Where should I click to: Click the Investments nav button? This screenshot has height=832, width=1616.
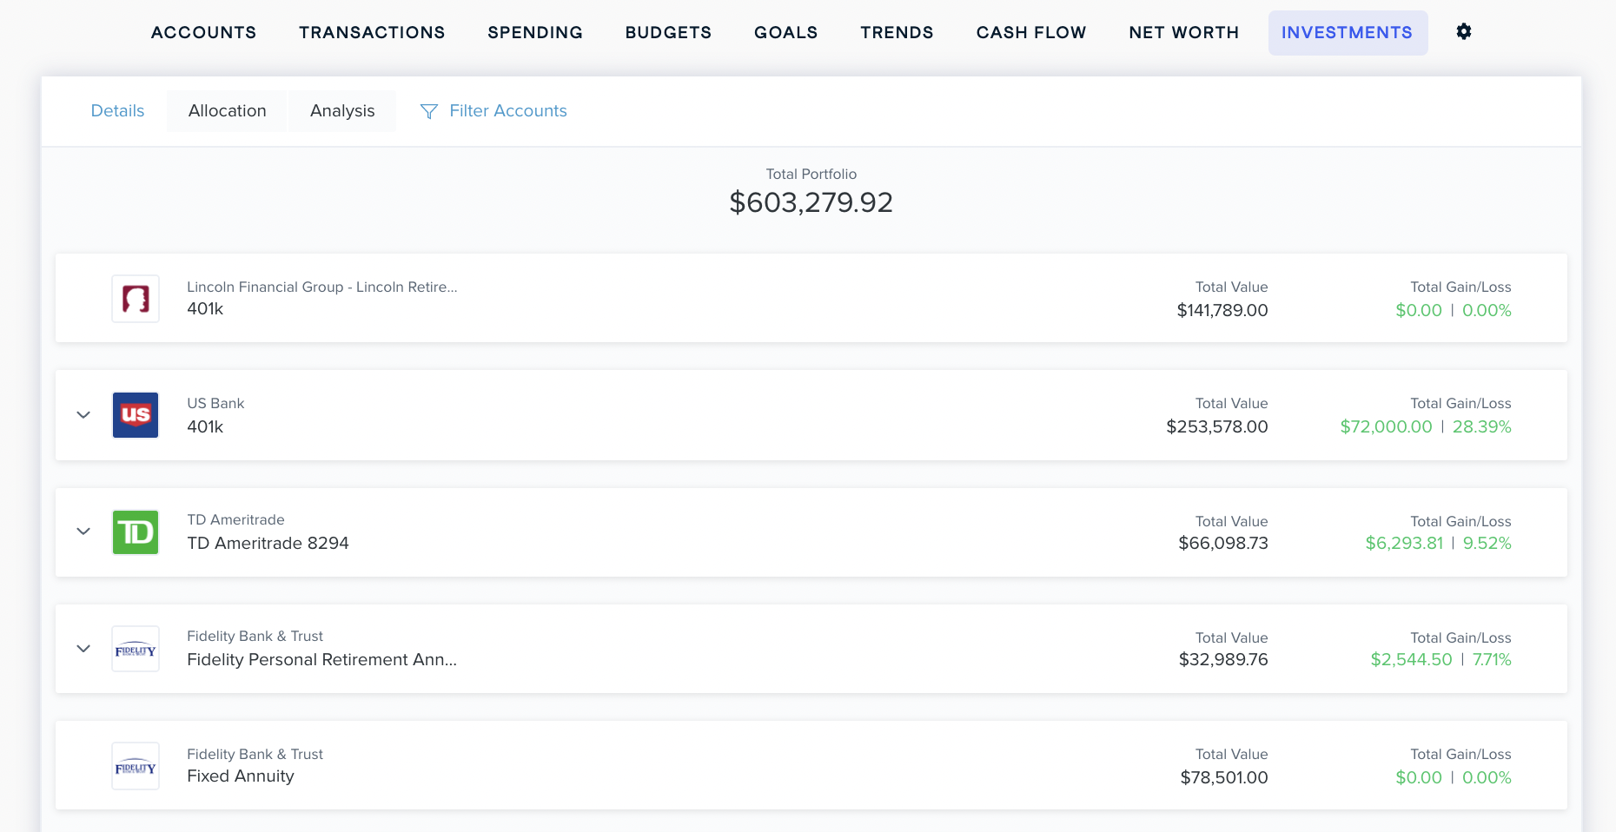1347,33
